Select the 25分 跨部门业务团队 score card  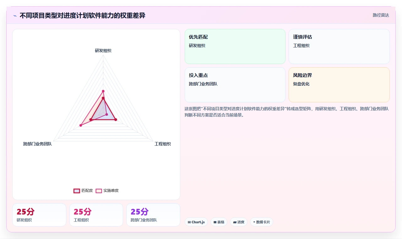153,215
